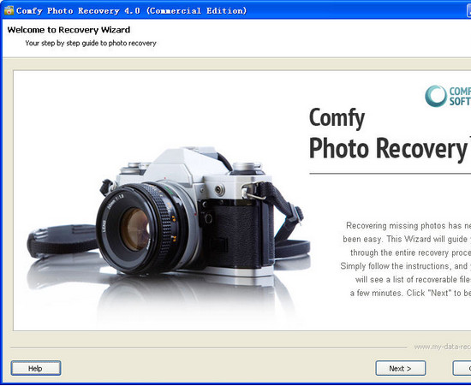The image size is (471, 386).
Task: Click the window control at title bar's right edge
Action: [468, 11]
